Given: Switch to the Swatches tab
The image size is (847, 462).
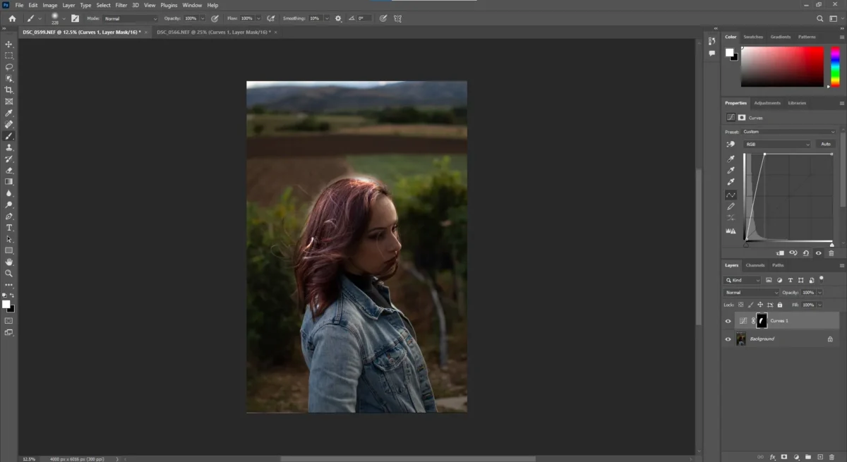Looking at the screenshot, I should click(x=753, y=37).
